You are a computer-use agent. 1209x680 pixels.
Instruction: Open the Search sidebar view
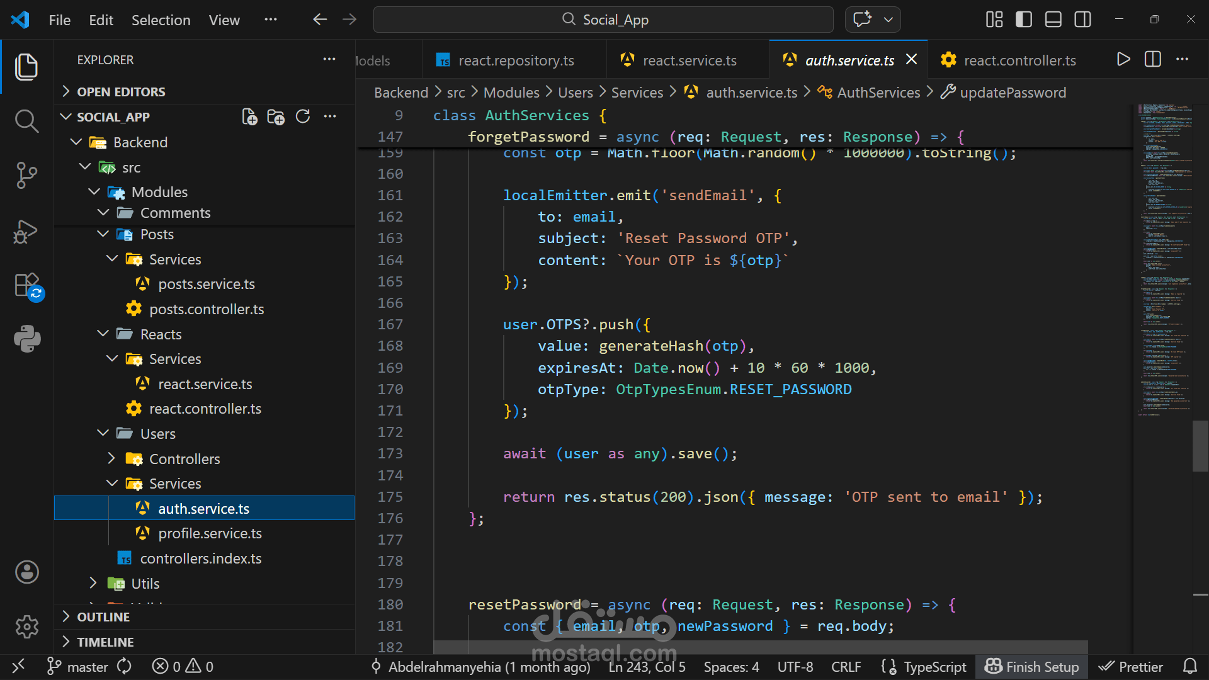[26, 121]
